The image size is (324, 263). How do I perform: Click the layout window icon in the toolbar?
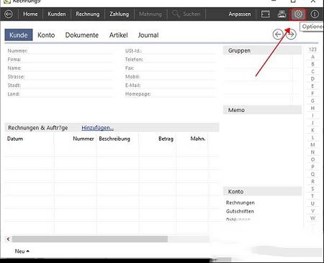[265, 14]
